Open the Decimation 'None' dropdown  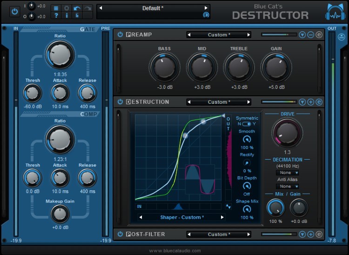click(287, 173)
